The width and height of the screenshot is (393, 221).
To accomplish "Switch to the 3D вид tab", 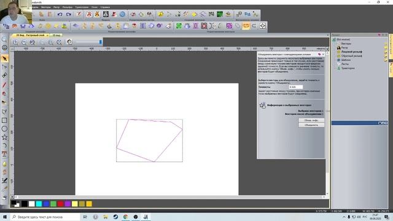I will (x=56, y=36).
